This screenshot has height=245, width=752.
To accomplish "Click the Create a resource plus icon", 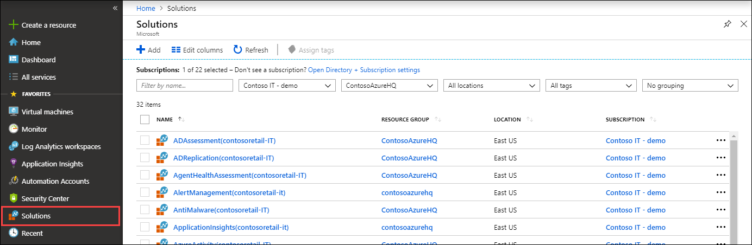I will coord(14,25).
